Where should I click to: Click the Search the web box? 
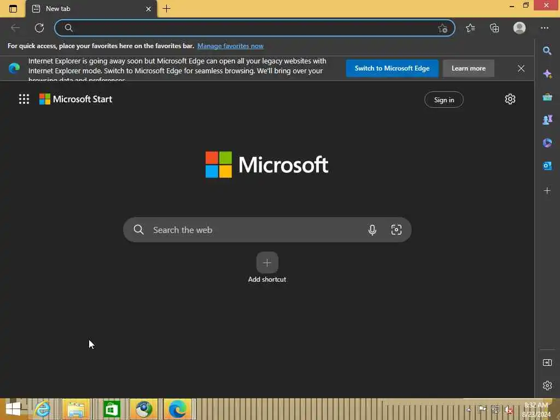coord(267,230)
